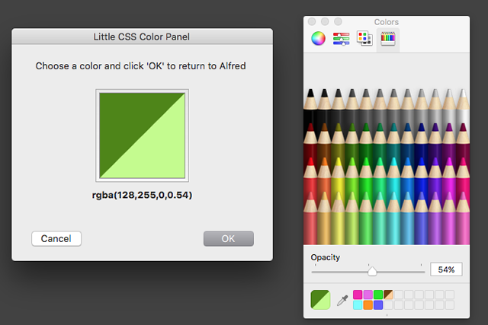Select the Pencils picker tab
Viewport: 488px width, 325px height.
pyautogui.click(x=387, y=37)
